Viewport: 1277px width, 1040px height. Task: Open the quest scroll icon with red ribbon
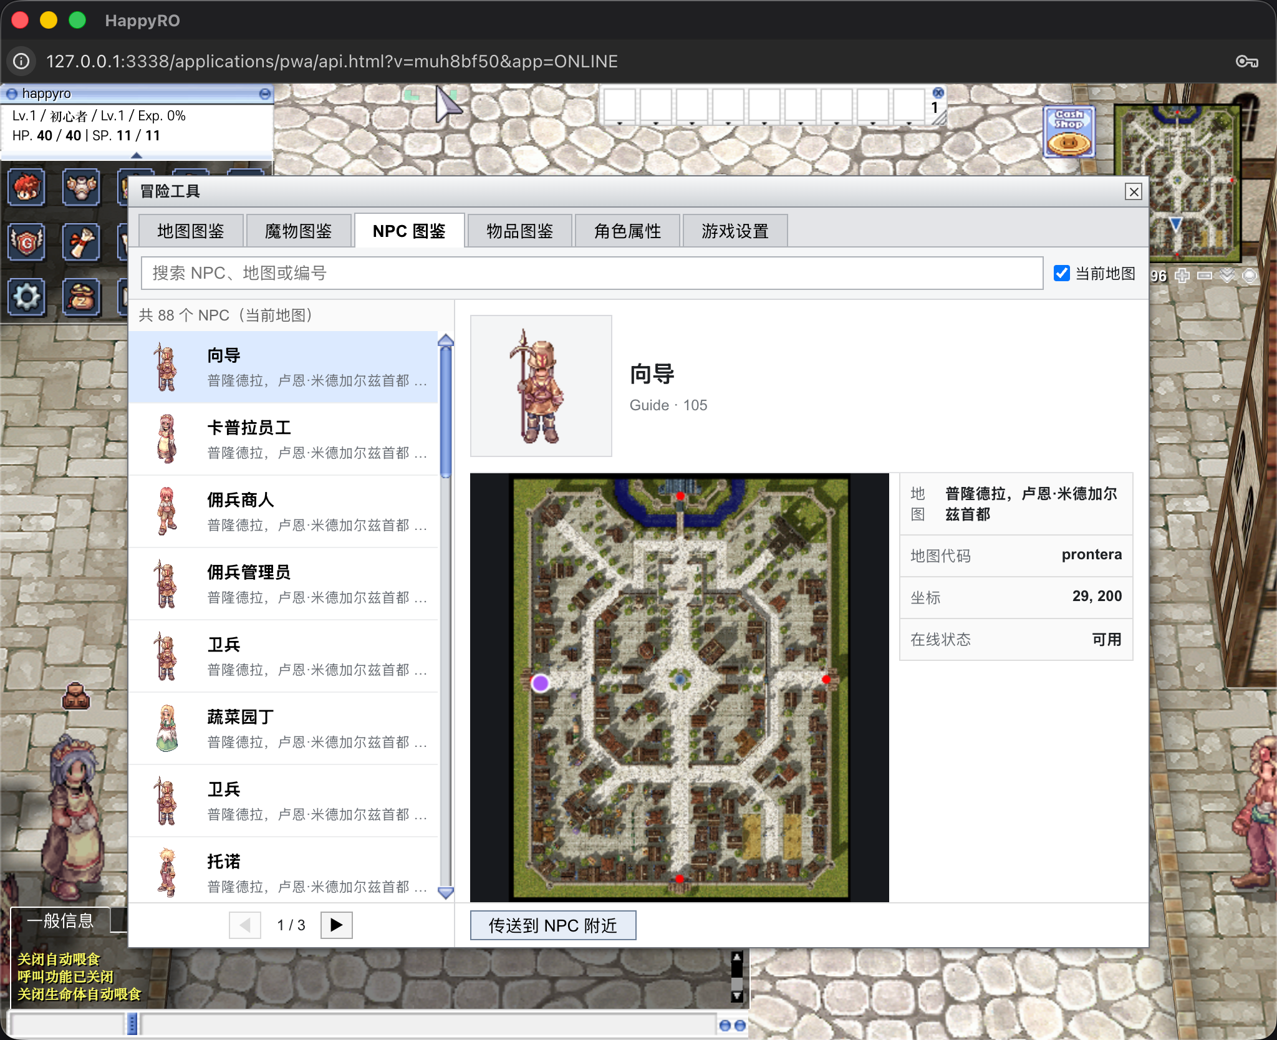tap(81, 242)
